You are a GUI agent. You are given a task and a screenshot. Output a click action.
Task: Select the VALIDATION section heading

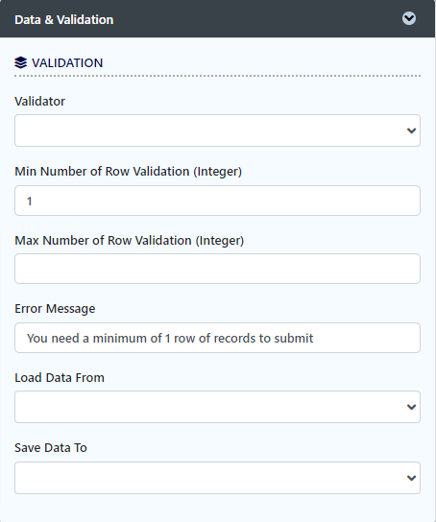click(67, 63)
